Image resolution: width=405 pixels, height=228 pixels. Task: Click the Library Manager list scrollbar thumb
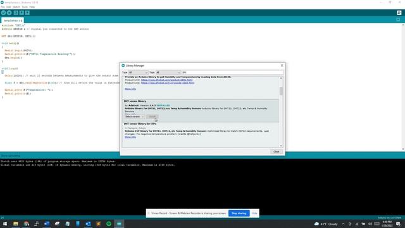pyautogui.click(x=281, y=91)
